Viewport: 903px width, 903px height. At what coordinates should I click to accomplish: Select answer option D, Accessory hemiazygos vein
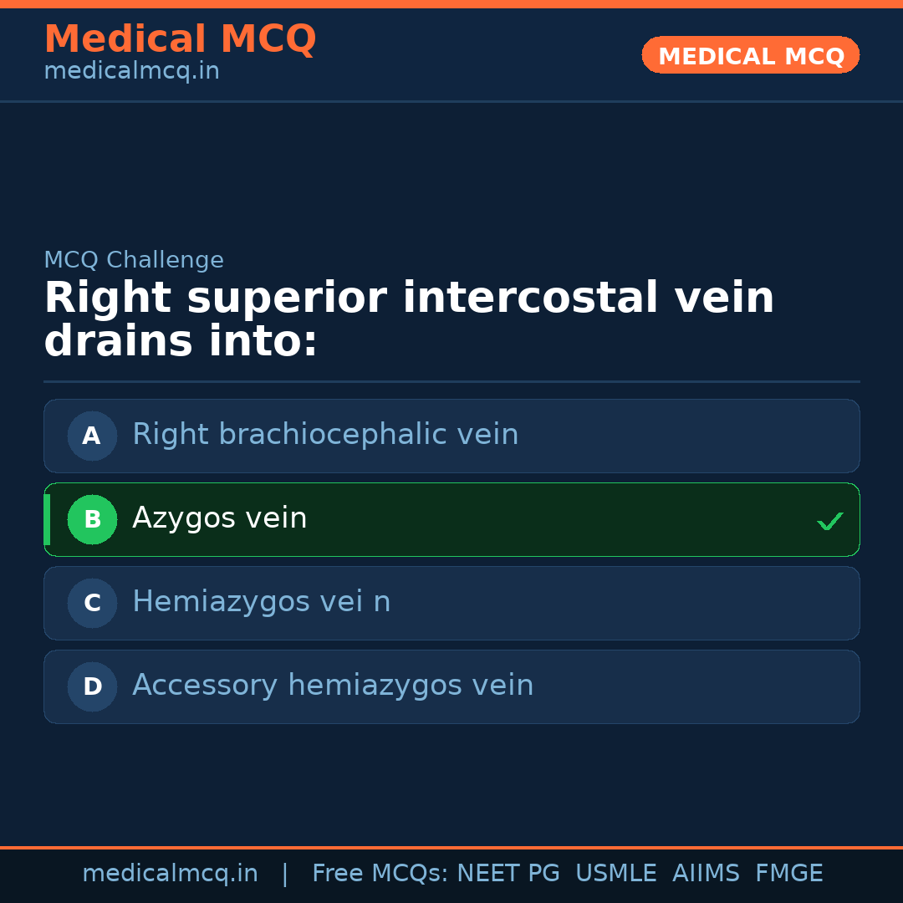click(x=451, y=686)
